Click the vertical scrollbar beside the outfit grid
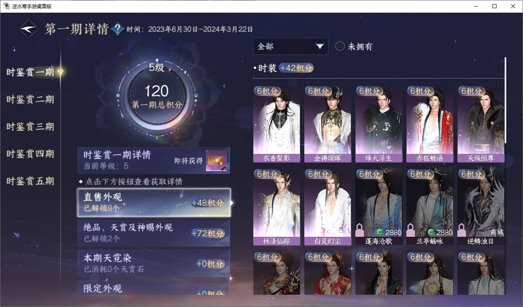The width and height of the screenshot is (523, 307). 505,100
